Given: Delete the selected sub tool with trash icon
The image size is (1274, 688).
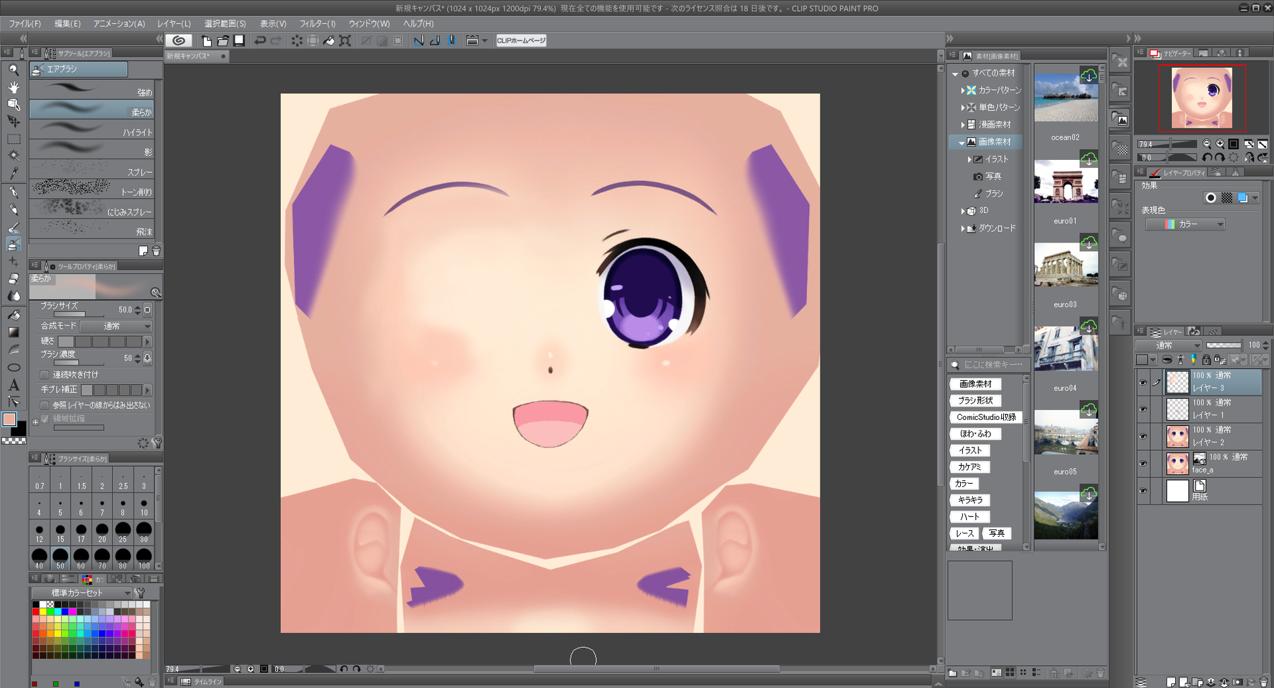Looking at the screenshot, I should tap(156, 251).
